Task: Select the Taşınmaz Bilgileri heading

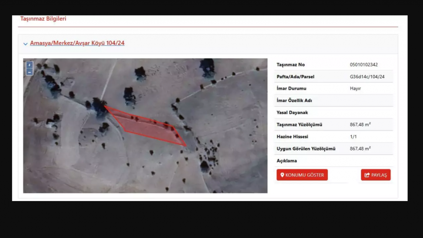Action: pyautogui.click(x=43, y=19)
